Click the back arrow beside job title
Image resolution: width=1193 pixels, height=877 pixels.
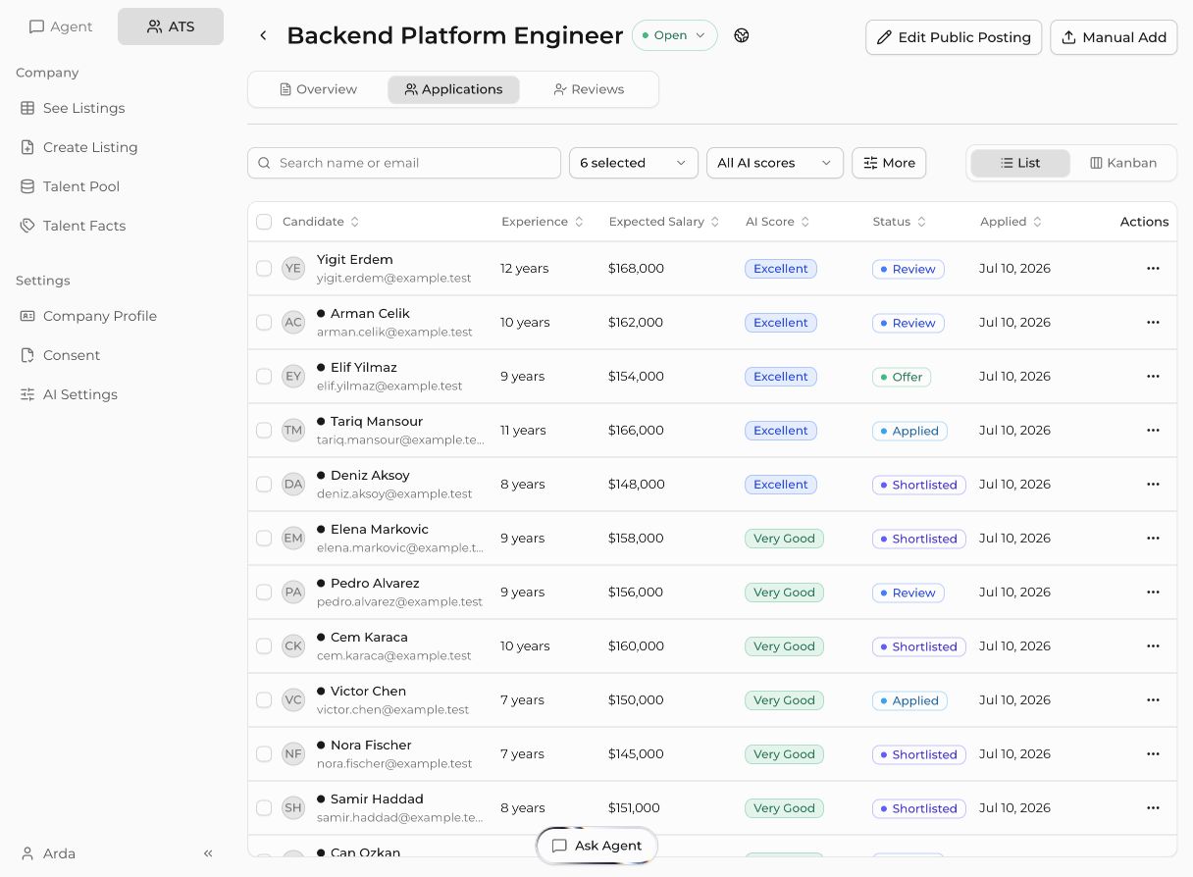tap(263, 36)
